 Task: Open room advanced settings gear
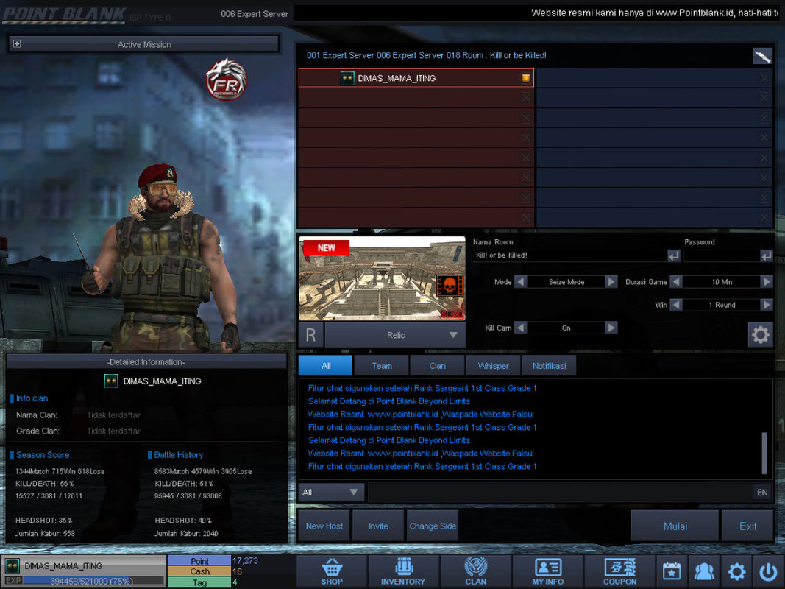click(760, 334)
